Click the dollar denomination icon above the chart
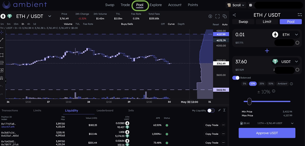The height and width of the screenshot is (146, 305). (210, 16)
